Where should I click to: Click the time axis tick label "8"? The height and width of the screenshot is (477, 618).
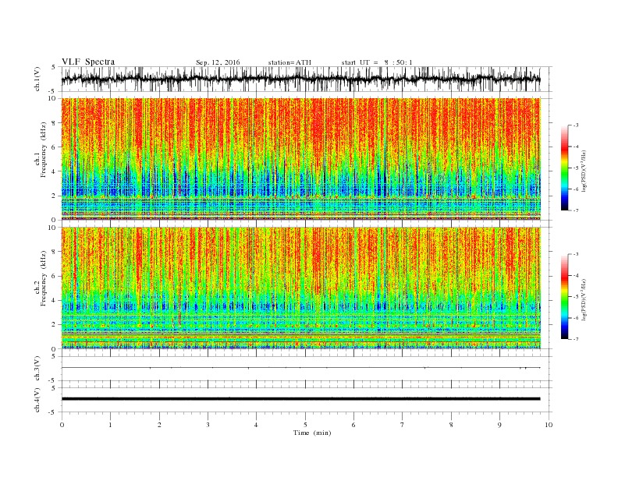tap(451, 425)
